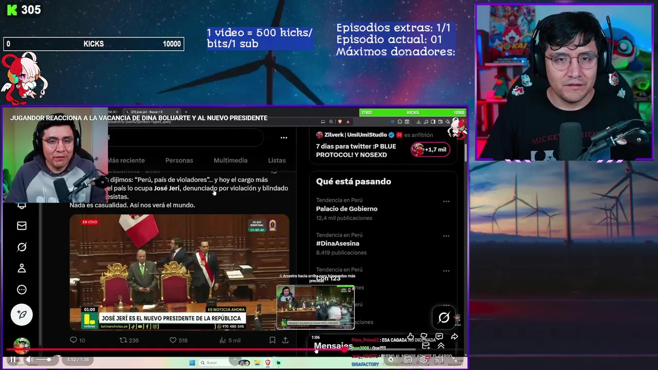Click thumbs-up icon above Mensajes panel
Image resolution: width=658 pixels, height=370 pixels.
click(410, 337)
